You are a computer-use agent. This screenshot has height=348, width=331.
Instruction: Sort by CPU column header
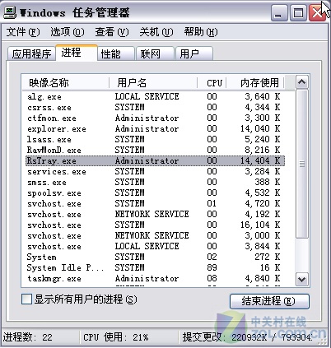212,82
